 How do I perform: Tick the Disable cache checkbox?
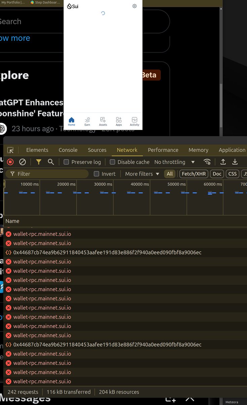pyautogui.click(x=112, y=162)
